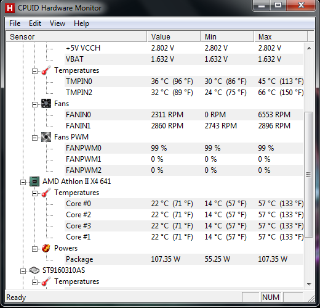Open the File menu
Screen dimensions: 320x308
15,23
